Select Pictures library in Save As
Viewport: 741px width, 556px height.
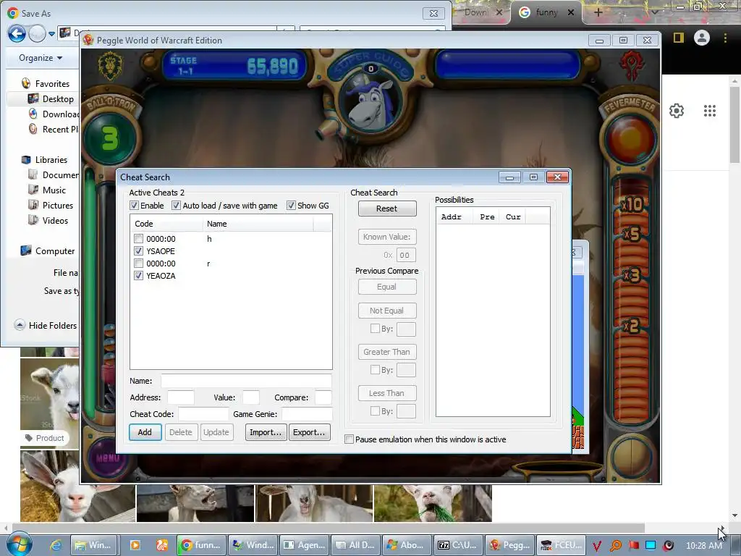pyautogui.click(x=50, y=205)
